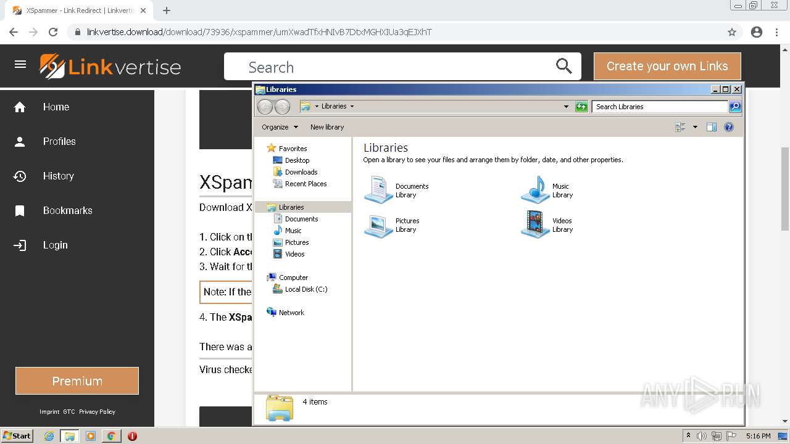Open the Documents Library icon

[378, 189]
